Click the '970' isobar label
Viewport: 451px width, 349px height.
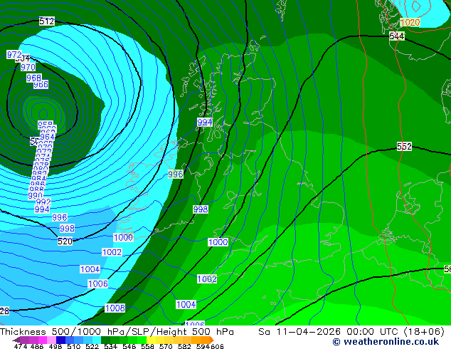(28, 67)
